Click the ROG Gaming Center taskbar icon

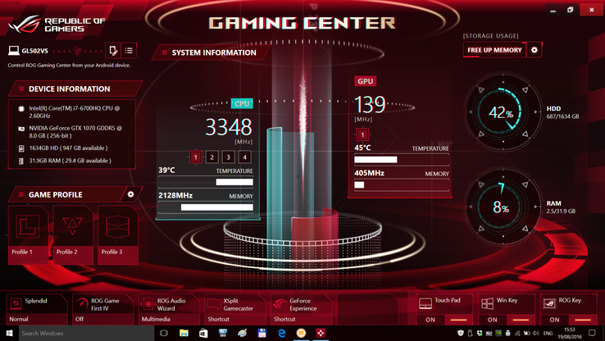(x=321, y=333)
